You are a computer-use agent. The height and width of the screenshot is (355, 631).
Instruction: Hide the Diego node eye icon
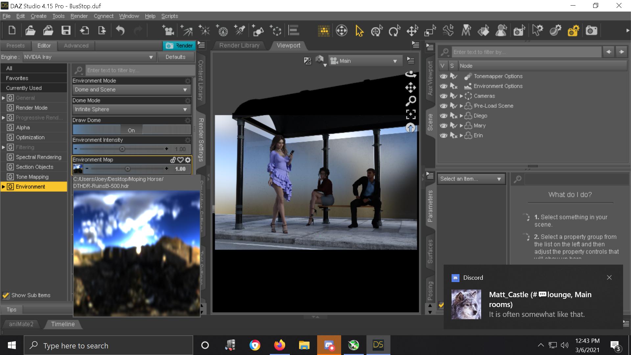(444, 116)
